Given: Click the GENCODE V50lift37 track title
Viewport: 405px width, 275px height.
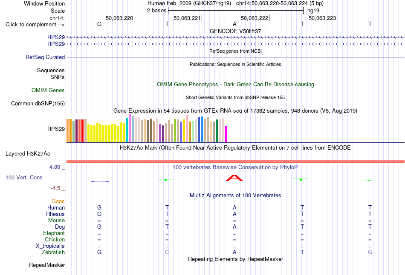Looking at the screenshot, I should [x=235, y=31].
